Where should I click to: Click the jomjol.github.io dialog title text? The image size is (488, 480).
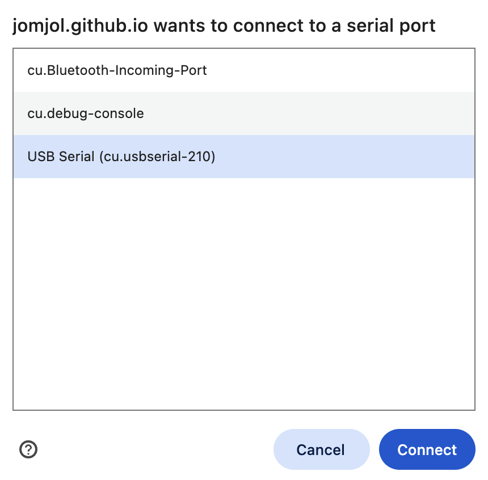[x=224, y=26]
